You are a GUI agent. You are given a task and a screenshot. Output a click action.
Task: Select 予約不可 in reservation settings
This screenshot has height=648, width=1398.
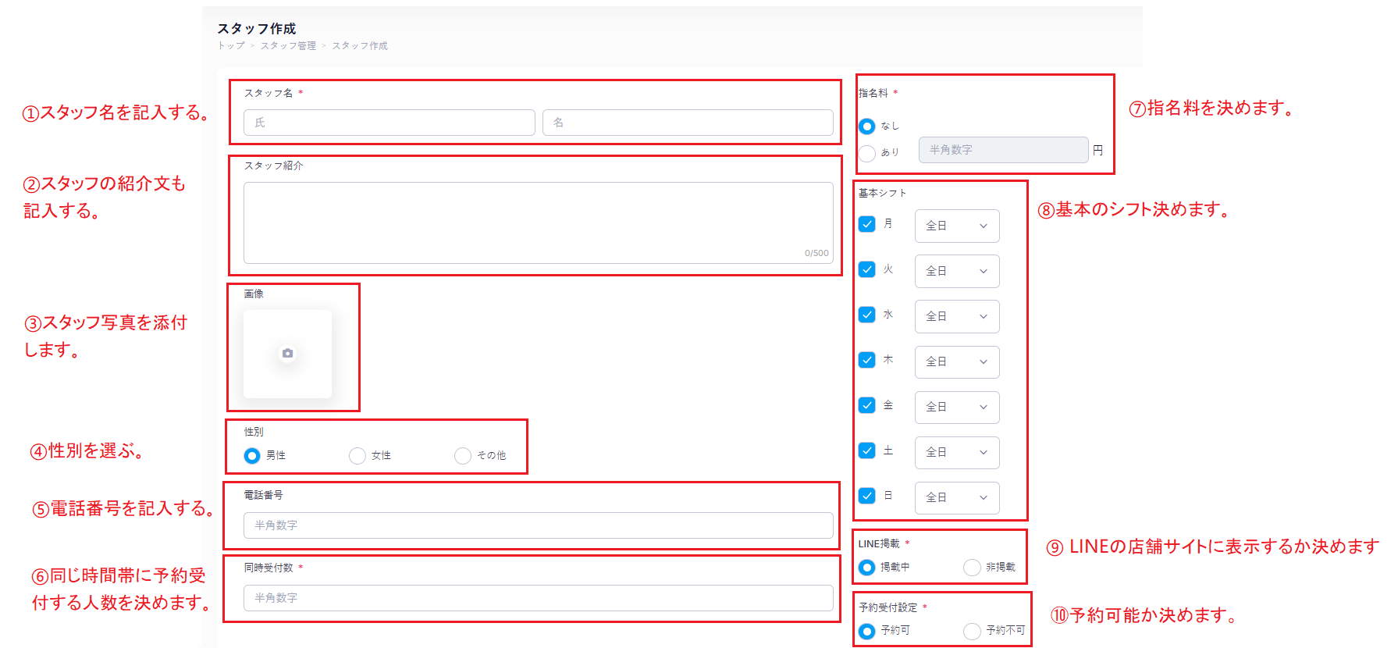tap(972, 631)
